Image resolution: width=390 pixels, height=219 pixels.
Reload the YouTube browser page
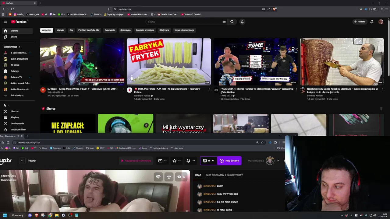tap(12, 9)
